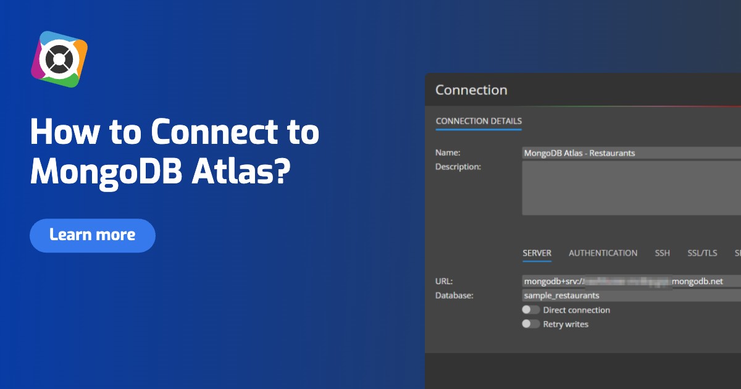Screen dimensions: 741x389
Task: Open the Connection Details tab
Action: pos(479,121)
